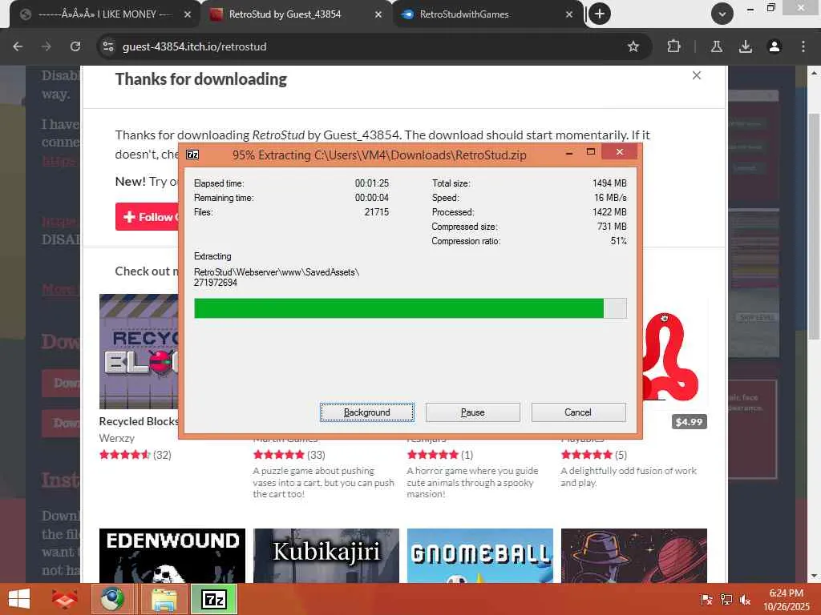View site information icon in address bar
Viewport: 821px width, 615px height.
[108, 46]
